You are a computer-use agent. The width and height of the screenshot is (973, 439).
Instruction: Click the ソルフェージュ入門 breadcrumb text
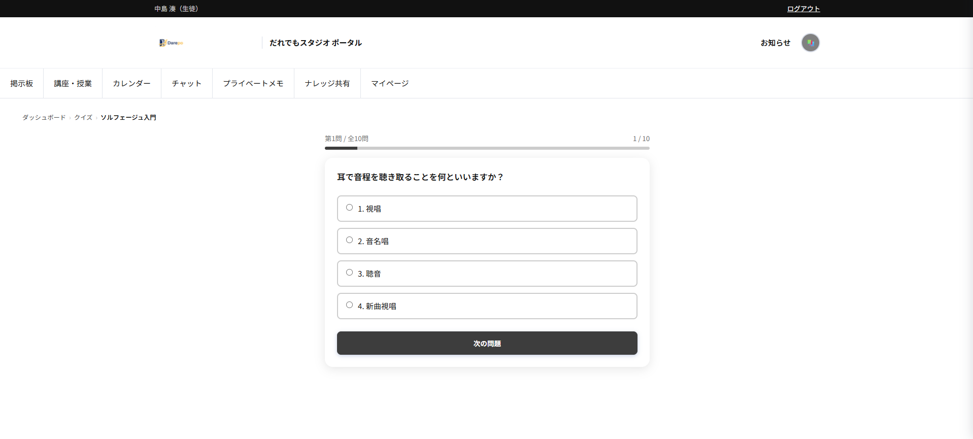(128, 117)
